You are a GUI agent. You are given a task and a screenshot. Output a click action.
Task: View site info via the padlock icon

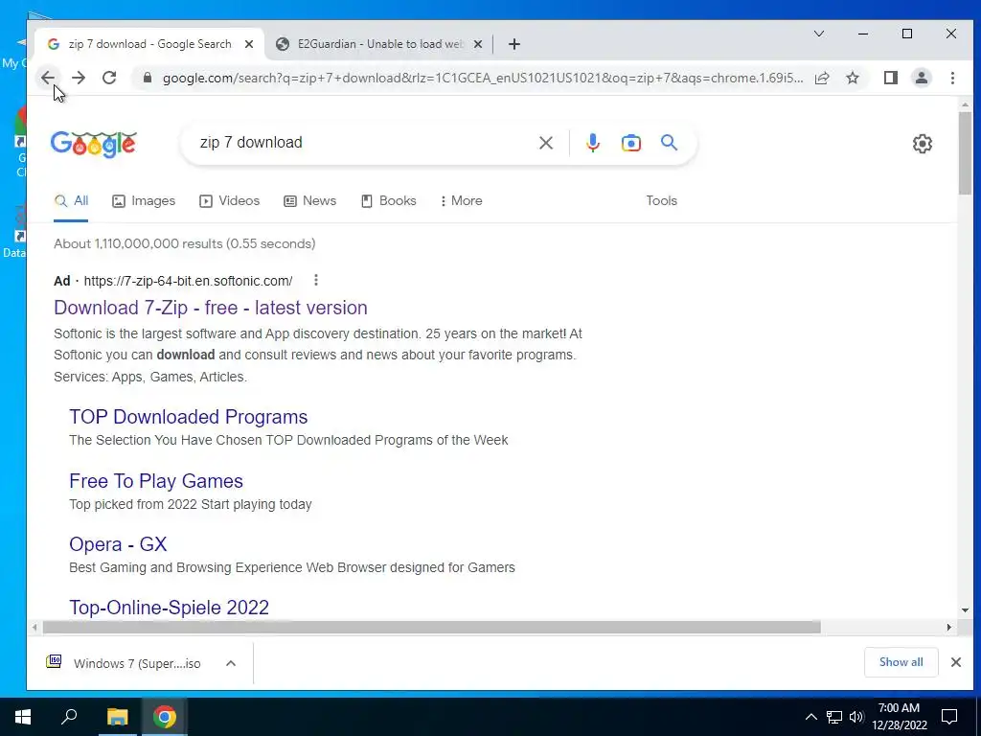coord(148,78)
